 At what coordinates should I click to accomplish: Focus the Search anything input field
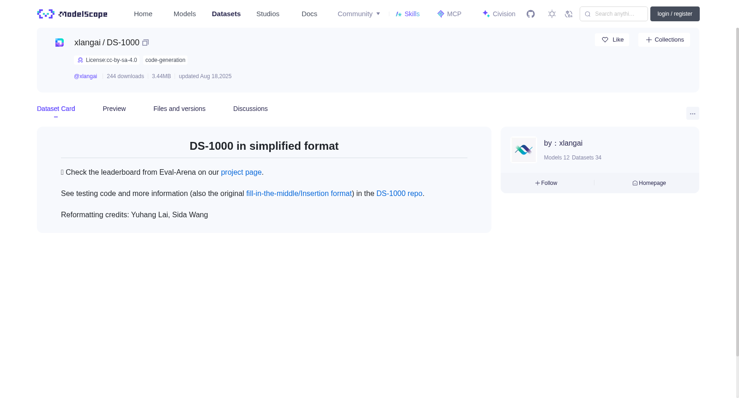(614, 14)
